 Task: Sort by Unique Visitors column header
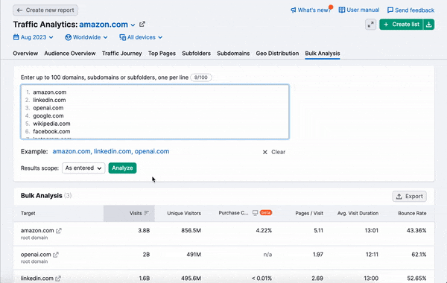[x=184, y=213]
